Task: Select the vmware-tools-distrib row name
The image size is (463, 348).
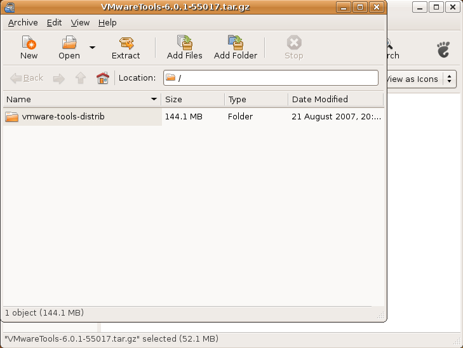Action: (63, 117)
